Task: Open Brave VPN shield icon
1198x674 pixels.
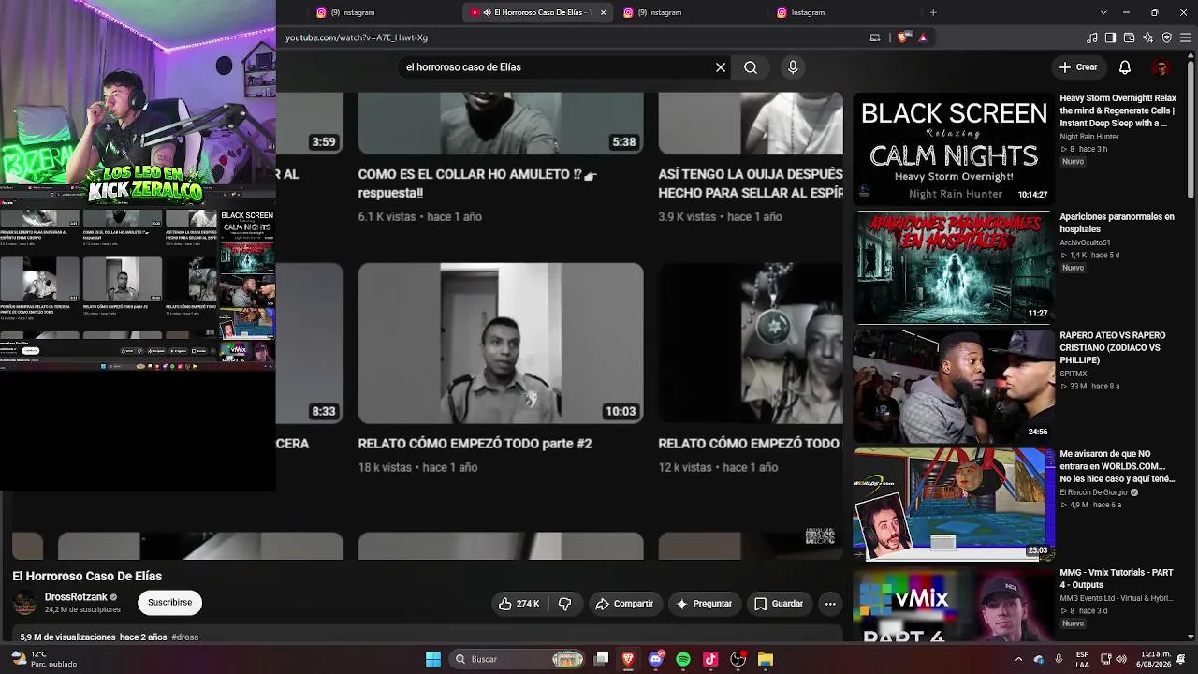Action: 1166,37
